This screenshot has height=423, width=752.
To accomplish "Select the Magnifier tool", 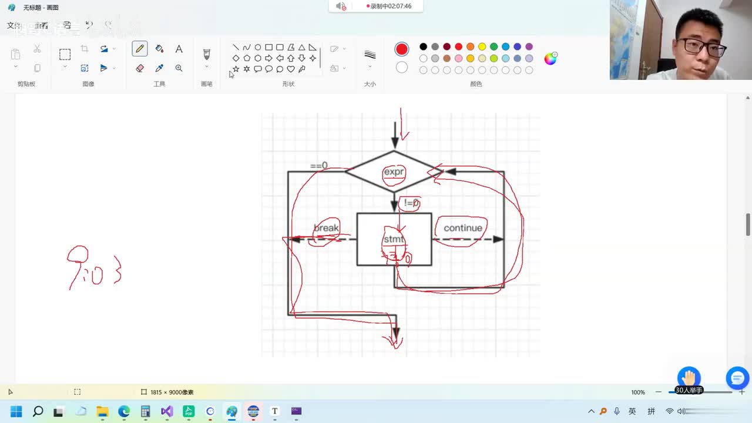I will point(179,68).
